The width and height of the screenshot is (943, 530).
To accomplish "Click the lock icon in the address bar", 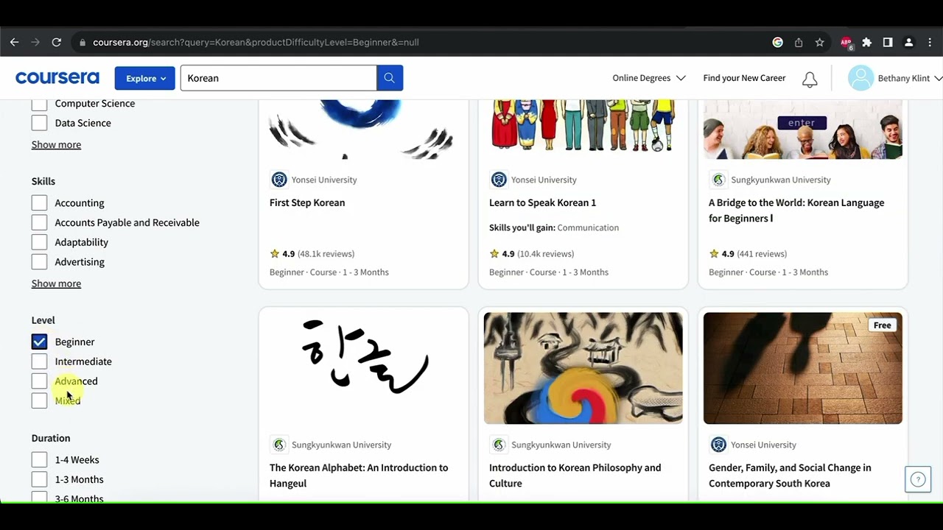I will click(x=83, y=43).
